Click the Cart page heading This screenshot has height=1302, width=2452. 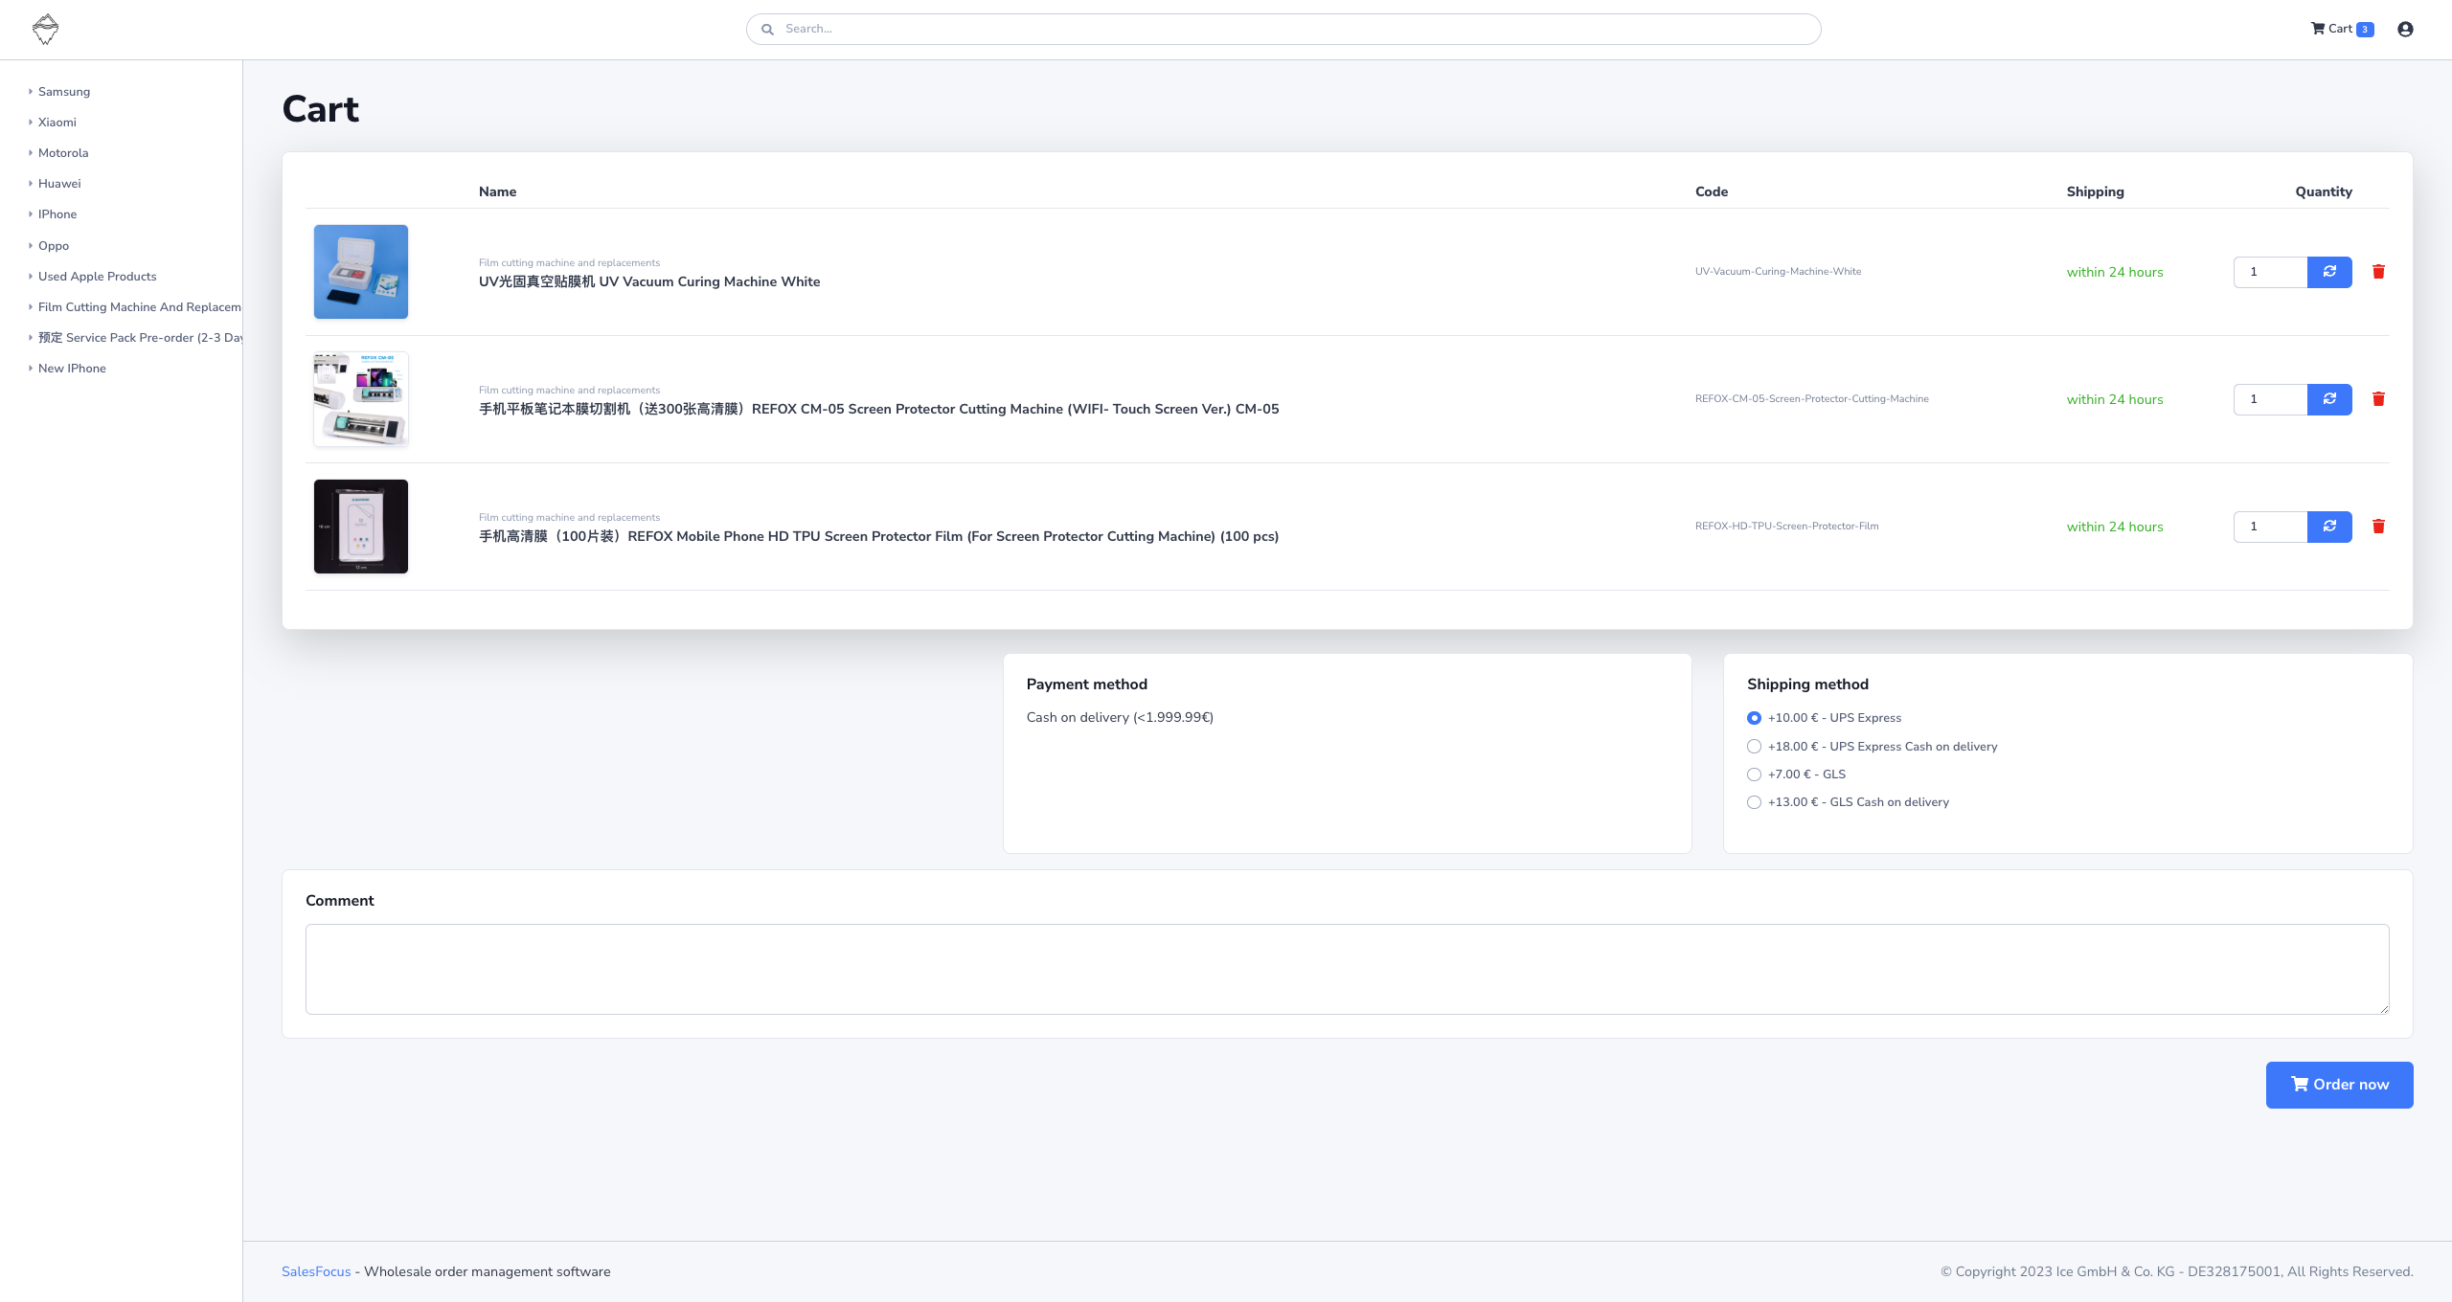321,109
